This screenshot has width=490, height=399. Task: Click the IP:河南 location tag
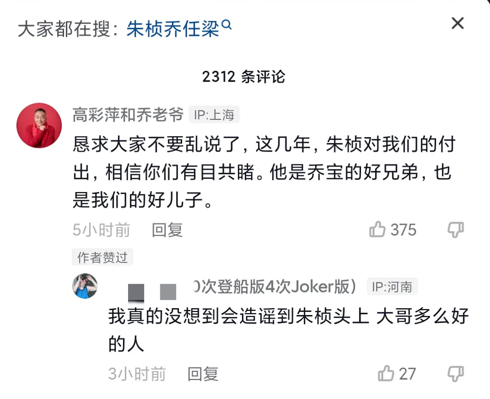click(392, 287)
